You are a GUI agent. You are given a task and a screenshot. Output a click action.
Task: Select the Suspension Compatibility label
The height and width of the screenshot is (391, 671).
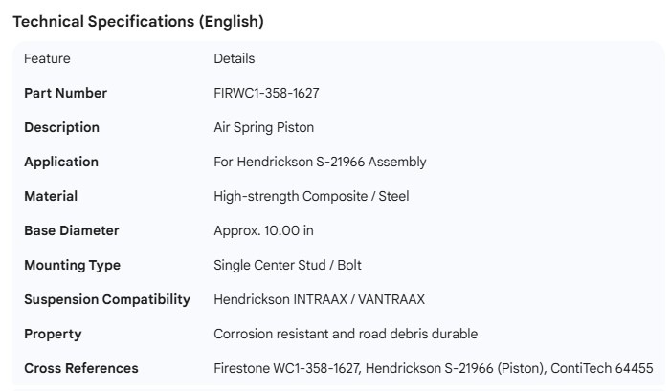click(107, 299)
